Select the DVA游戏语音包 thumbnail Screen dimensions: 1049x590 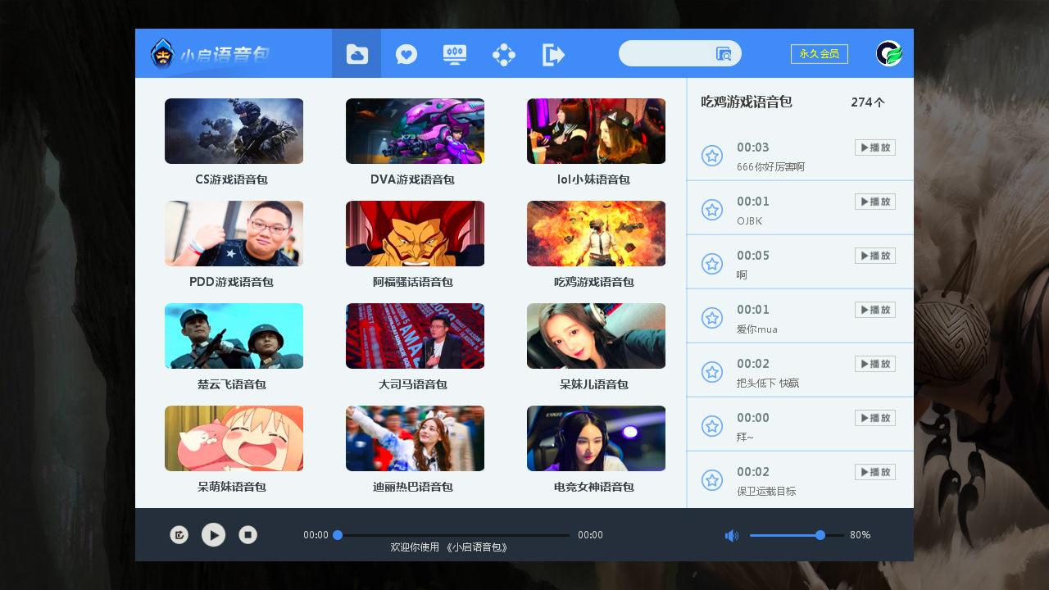point(415,131)
